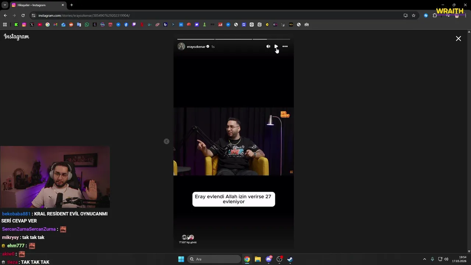Screen dimensions: 471x265
Task: Open the story viewers list avatars
Action: pyautogui.click(x=188, y=237)
